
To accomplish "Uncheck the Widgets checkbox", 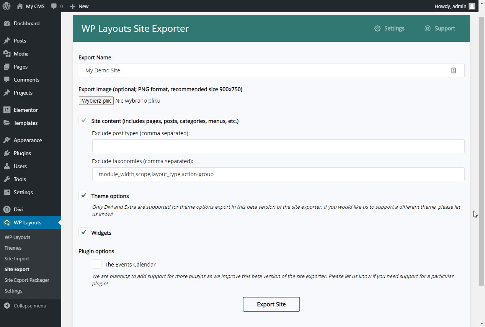I will coord(83,232).
